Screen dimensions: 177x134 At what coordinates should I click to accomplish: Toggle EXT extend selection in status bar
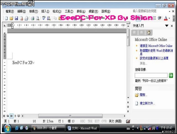(97, 121)
